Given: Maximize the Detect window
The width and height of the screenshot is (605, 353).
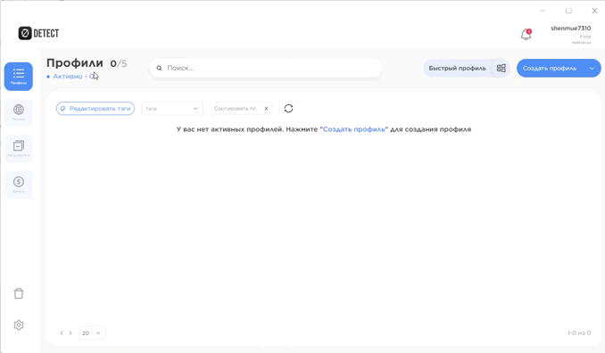Looking at the screenshot, I should [x=568, y=11].
